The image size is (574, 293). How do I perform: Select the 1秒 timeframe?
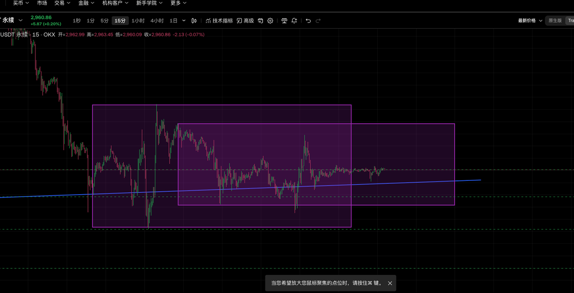pos(77,21)
